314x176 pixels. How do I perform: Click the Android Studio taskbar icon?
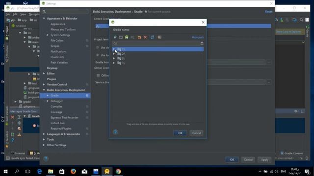(x=107, y=171)
